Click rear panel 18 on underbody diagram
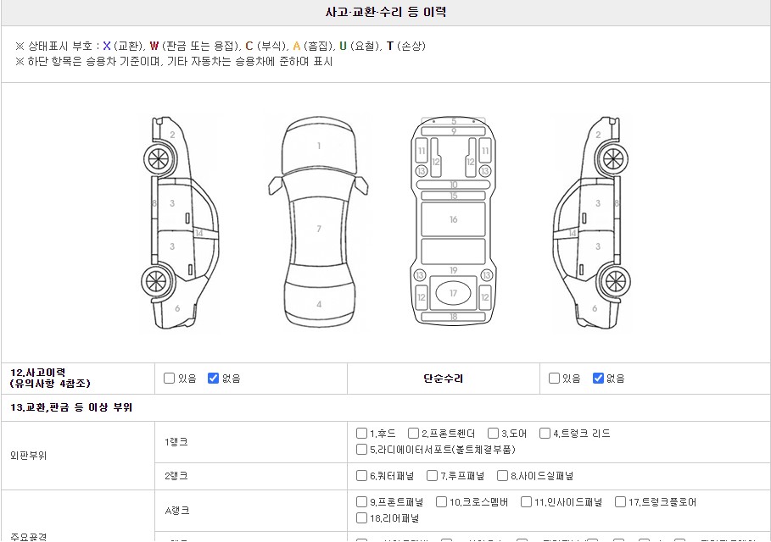This screenshot has height=542, width=771. [x=453, y=318]
